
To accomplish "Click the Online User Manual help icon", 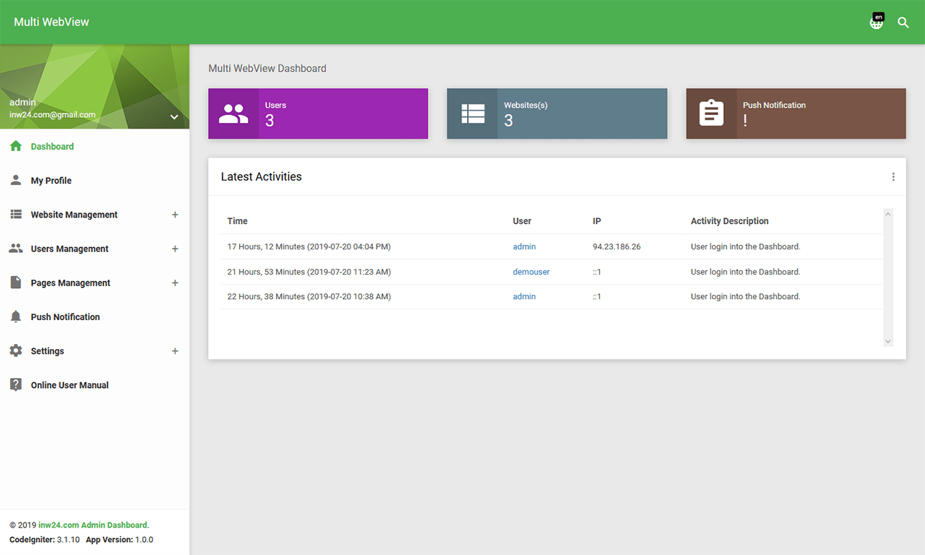I will pyautogui.click(x=16, y=384).
